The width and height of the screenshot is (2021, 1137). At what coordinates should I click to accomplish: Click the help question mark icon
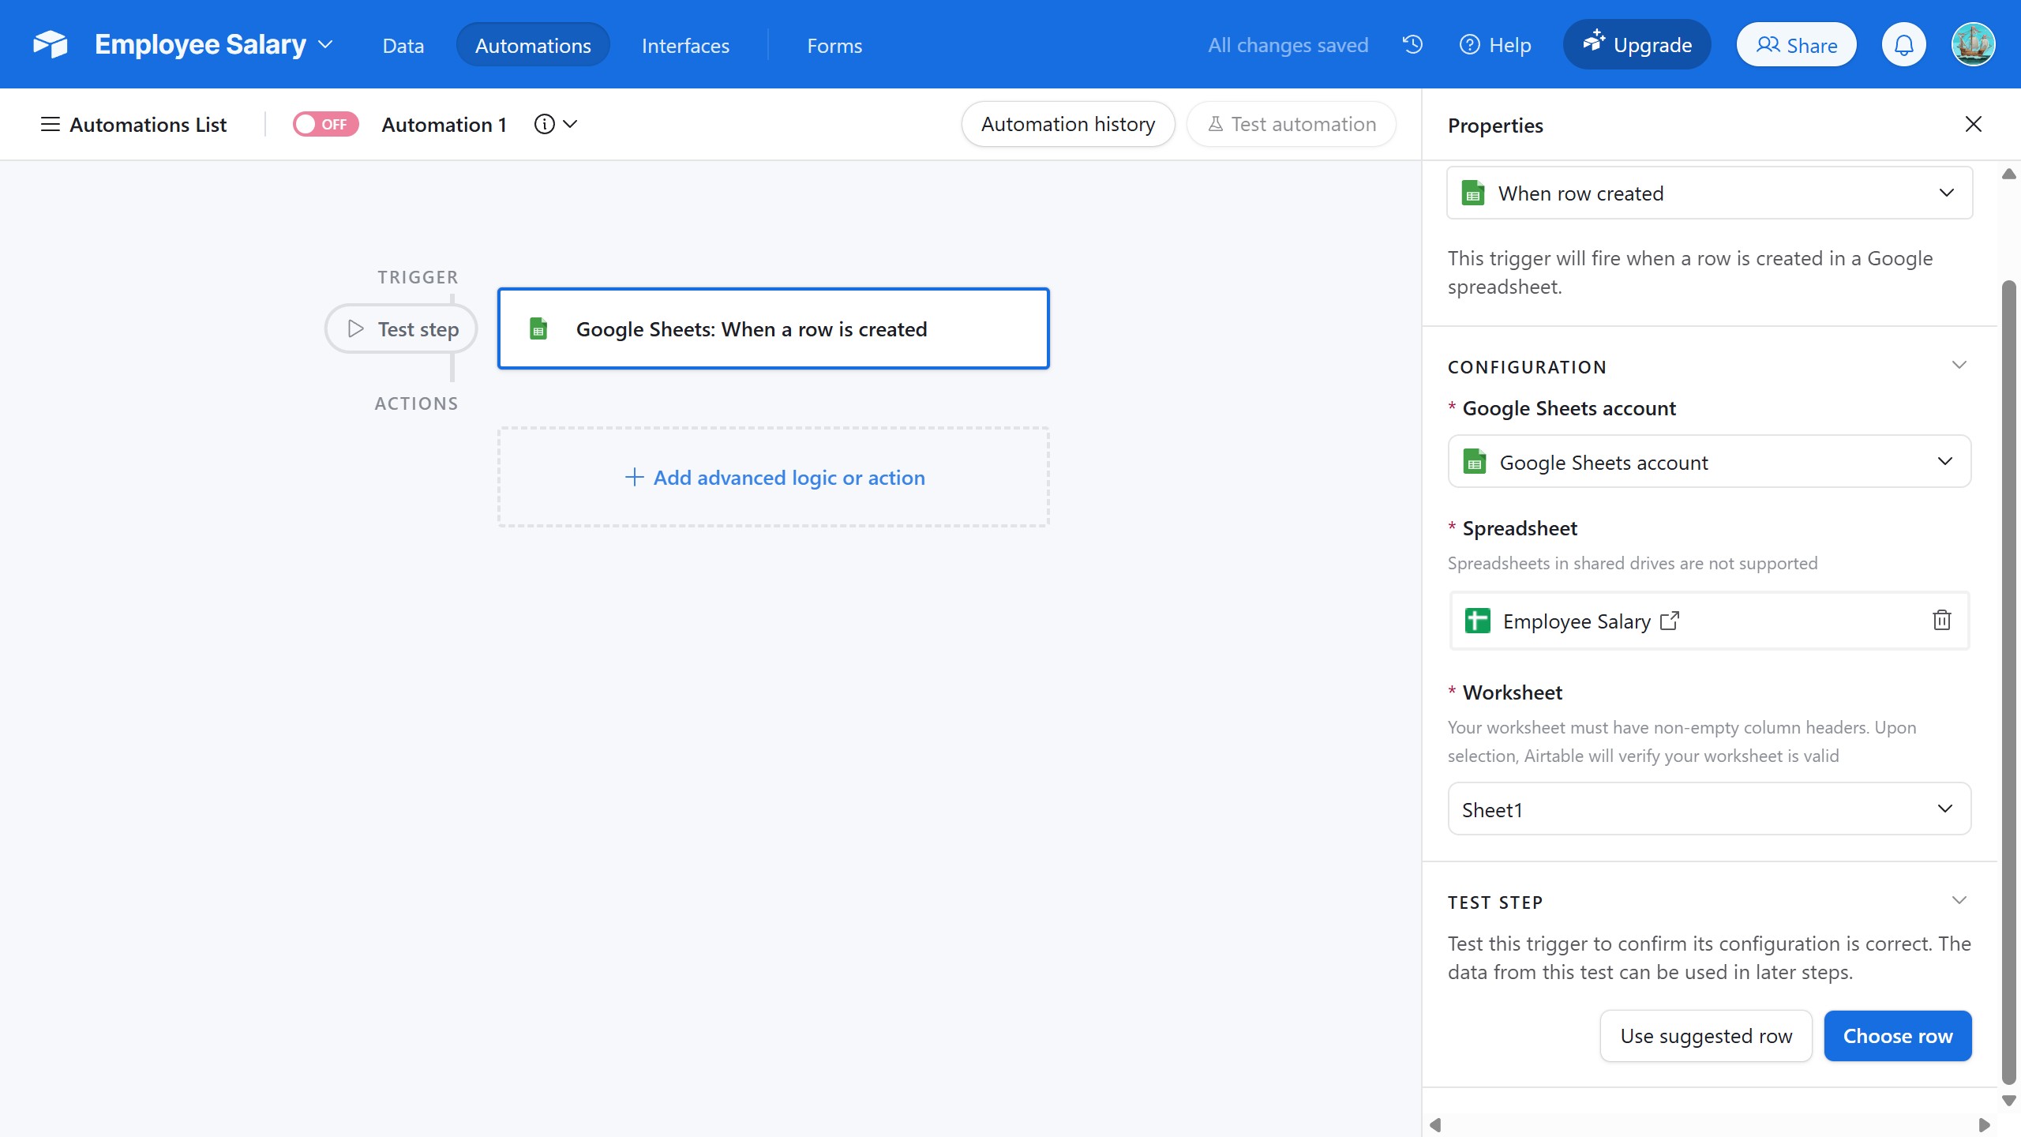tap(1469, 45)
